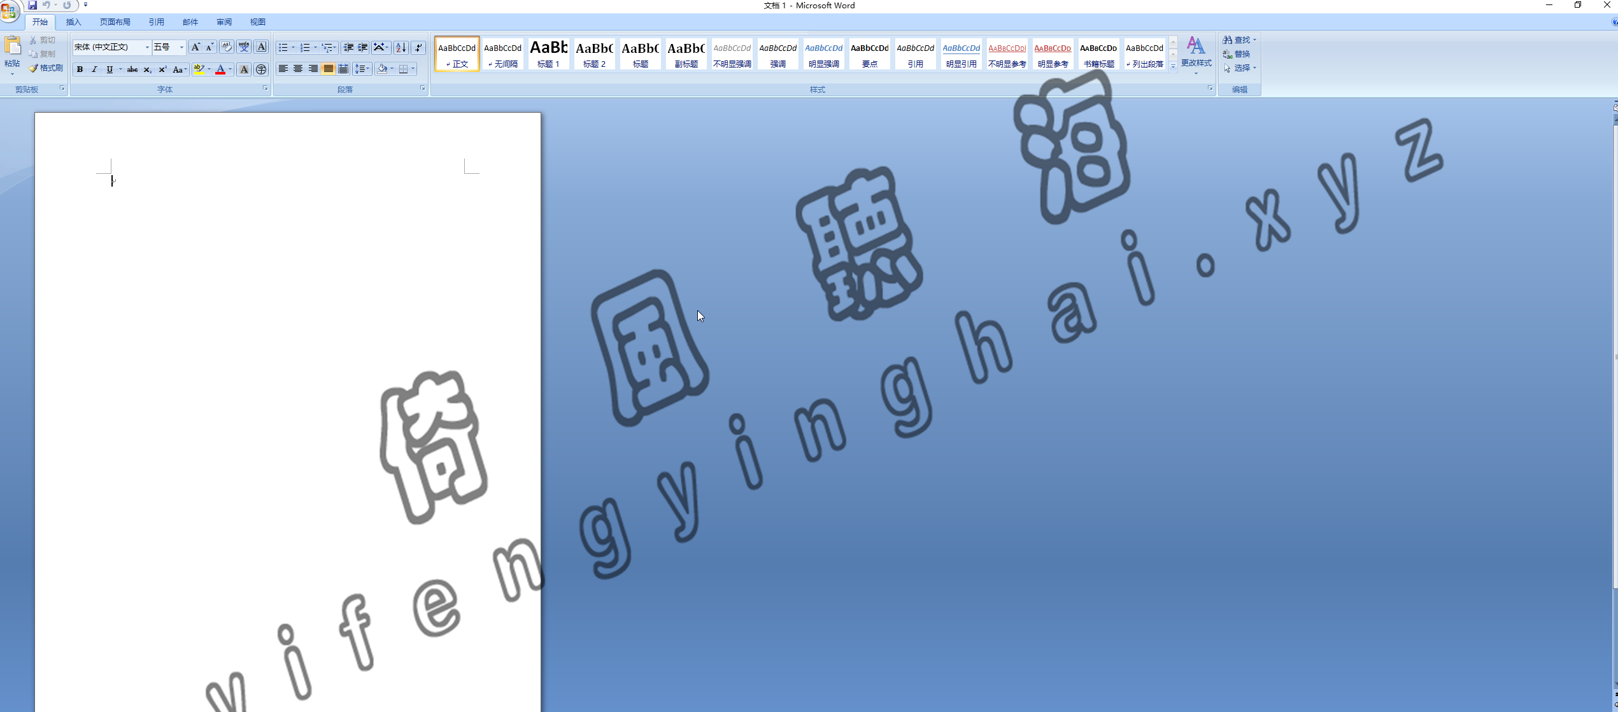Open 更改样式 change styles
Image resolution: width=1618 pixels, height=712 pixels.
coord(1196,55)
